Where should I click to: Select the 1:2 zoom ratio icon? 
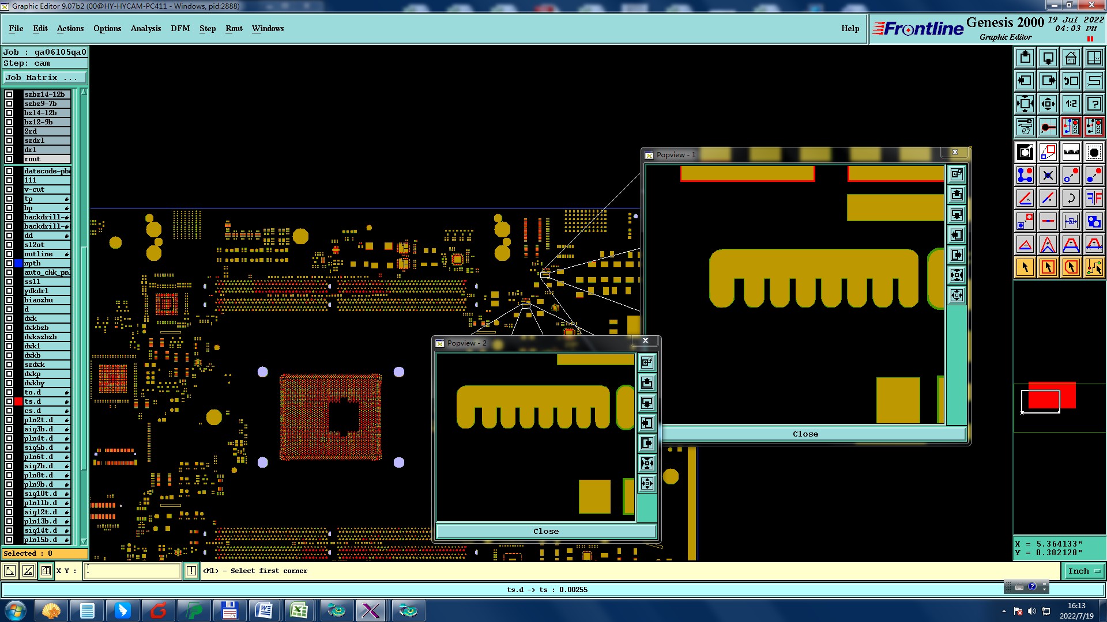pos(1071,104)
